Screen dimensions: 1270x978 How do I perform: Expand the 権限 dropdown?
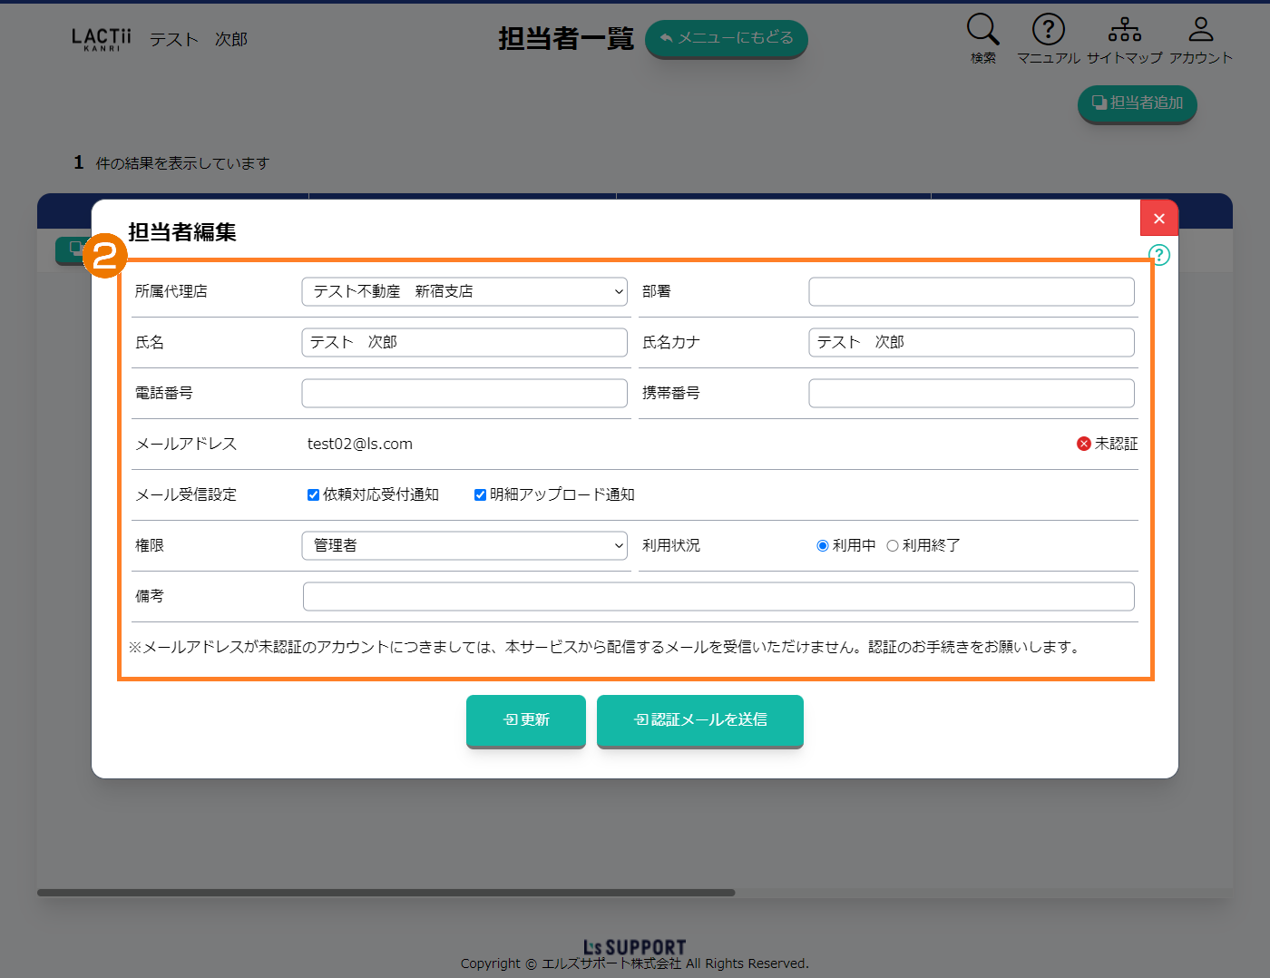click(x=464, y=545)
